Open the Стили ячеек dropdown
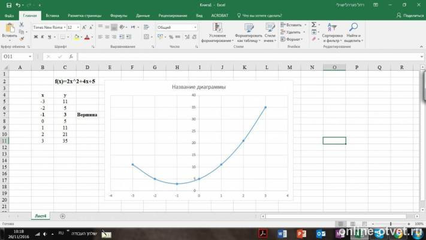The width and height of the screenshot is (426, 240). (x=270, y=33)
